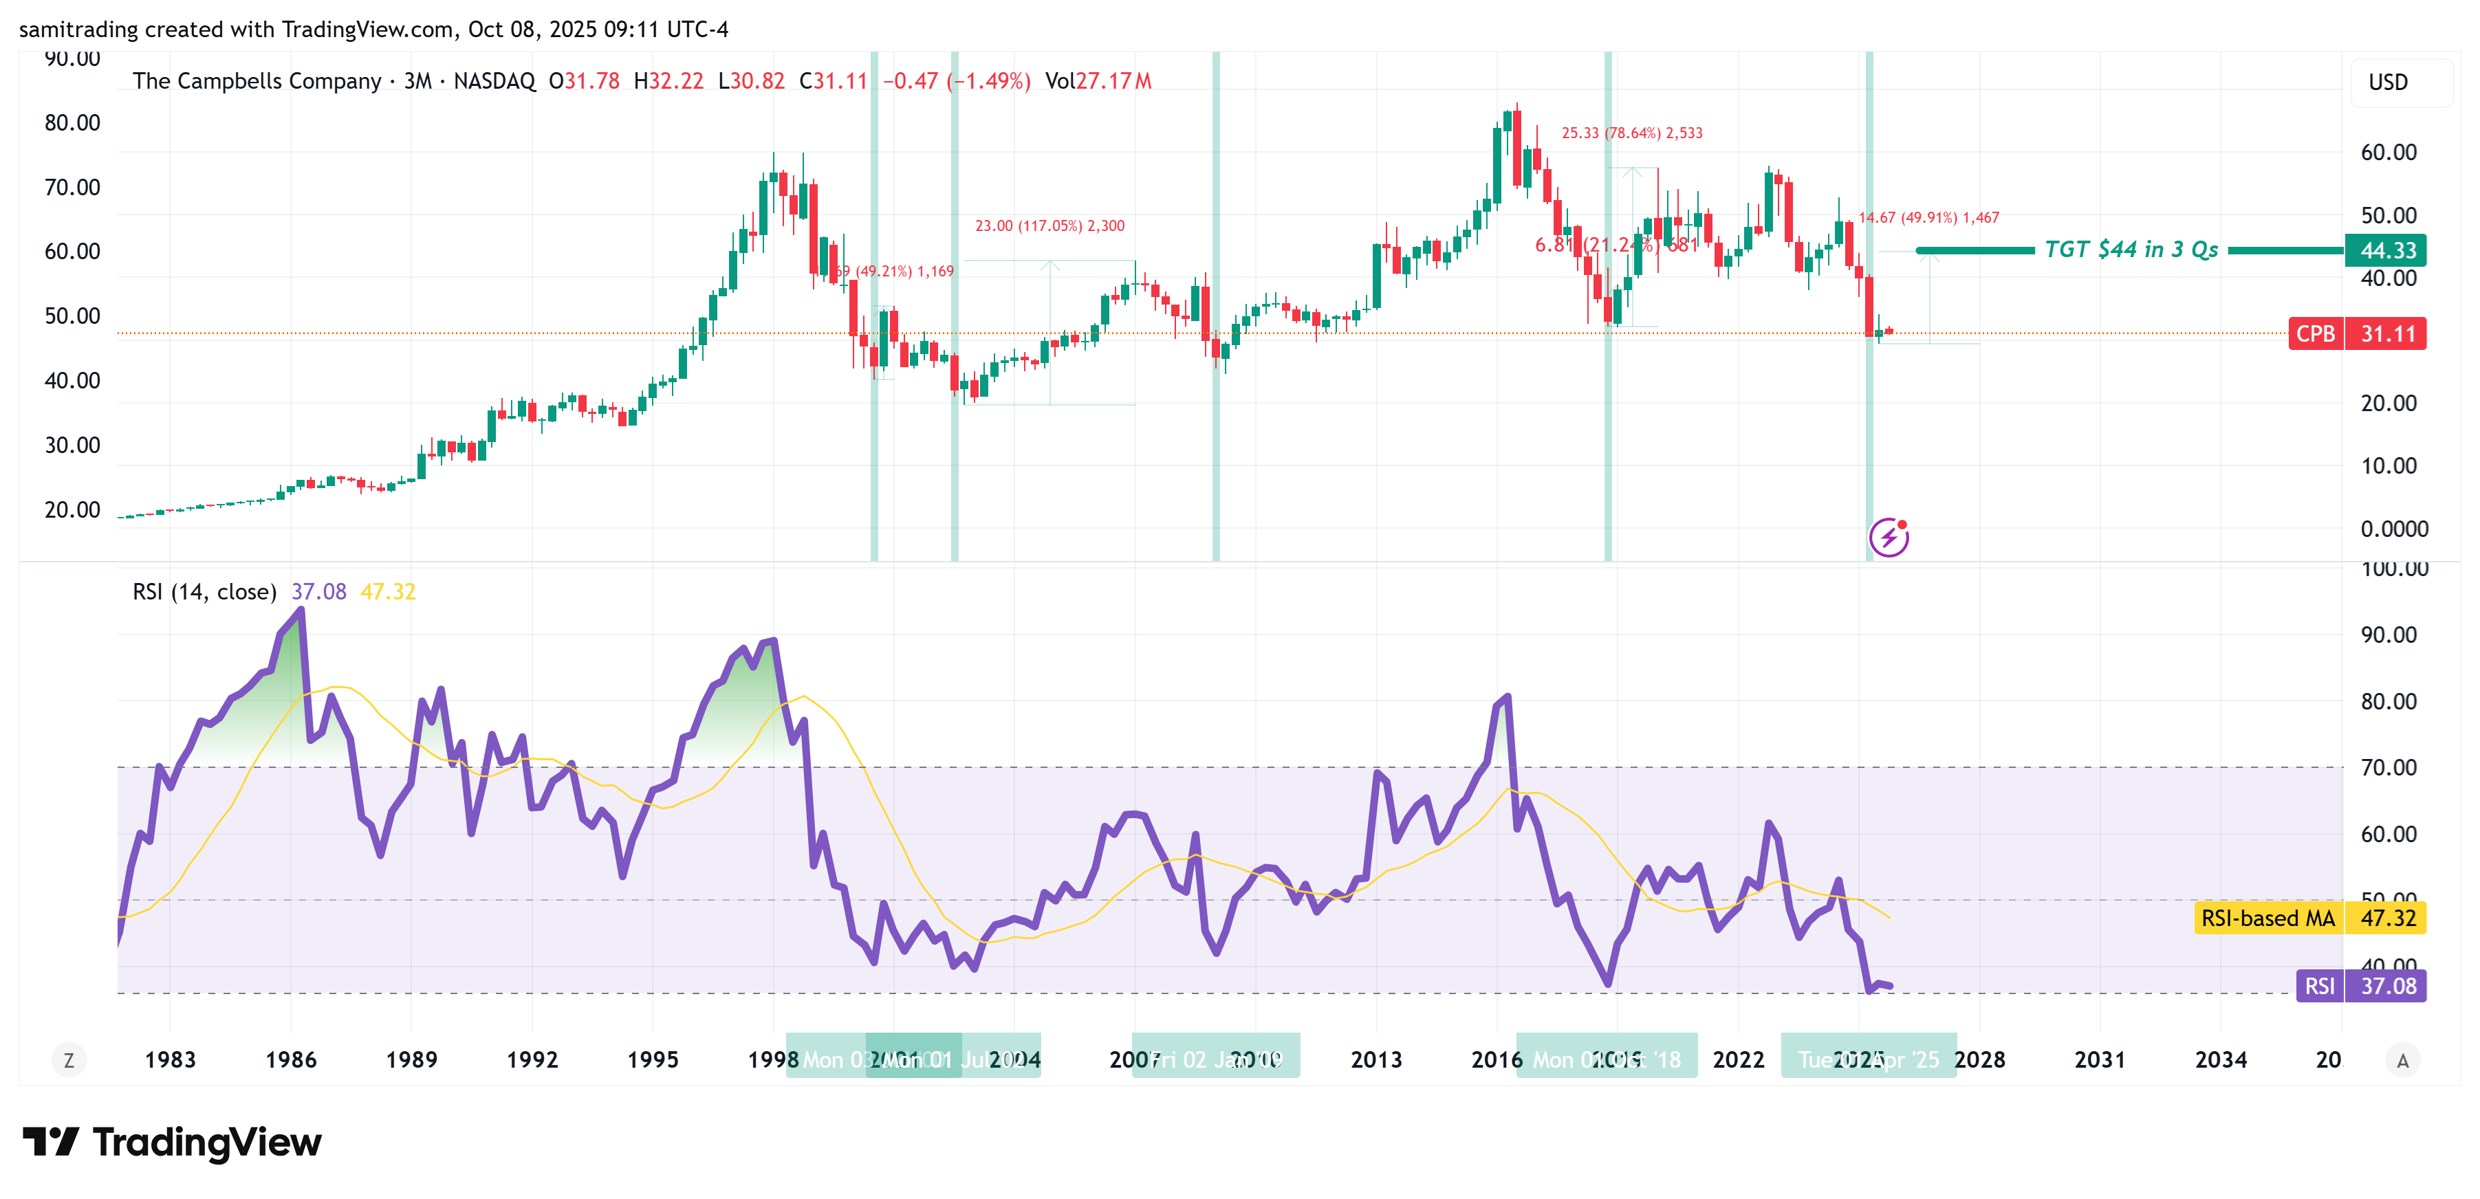Click the '25.33 (78.64%) 2,533' measurement label

coord(1632,133)
